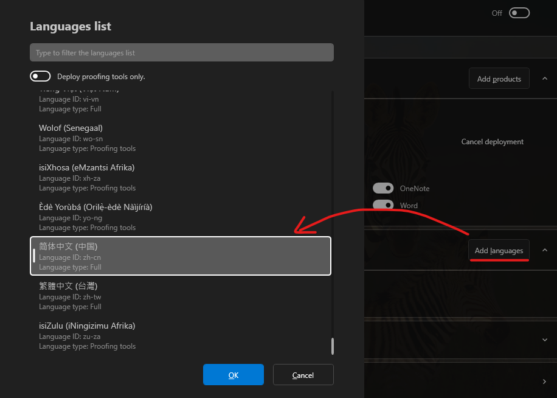557x398 pixels.
Task: Click the languages list scrollbar thumb
Action: (x=332, y=346)
